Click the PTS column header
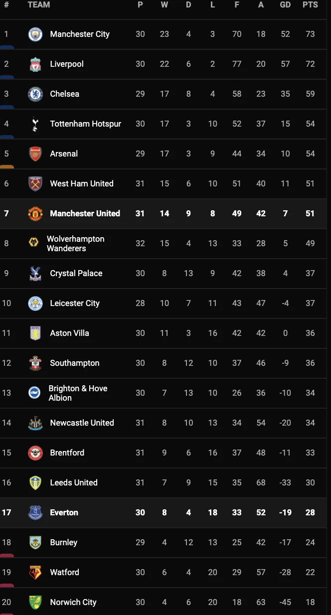The height and width of the screenshot is (615, 331). pos(310,5)
